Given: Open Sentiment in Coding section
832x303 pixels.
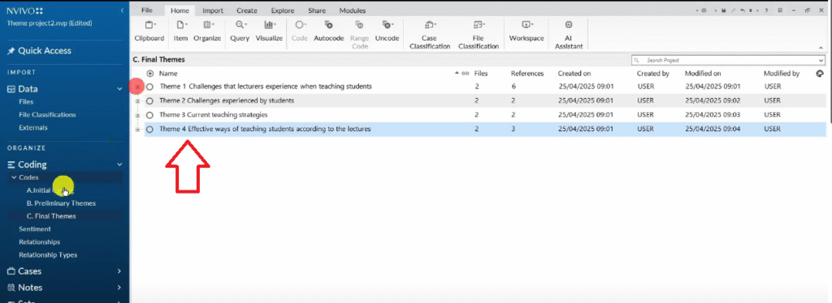Looking at the screenshot, I should (x=34, y=229).
